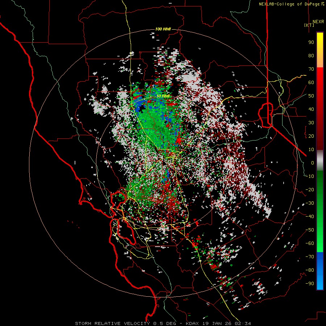Select the 10 value on velocity scale
This screenshot has width=326, height=326.
311,150
